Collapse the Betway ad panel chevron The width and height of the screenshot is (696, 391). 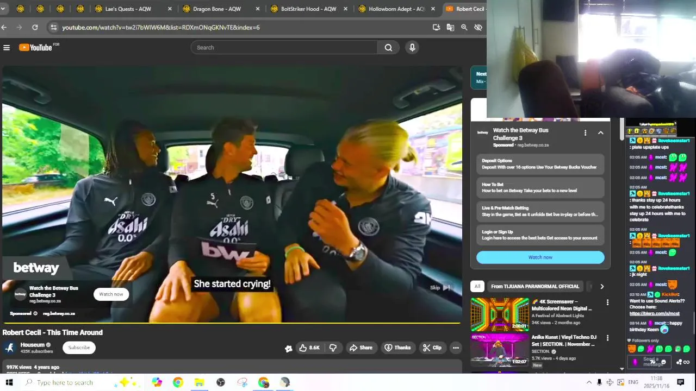(600, 133)
